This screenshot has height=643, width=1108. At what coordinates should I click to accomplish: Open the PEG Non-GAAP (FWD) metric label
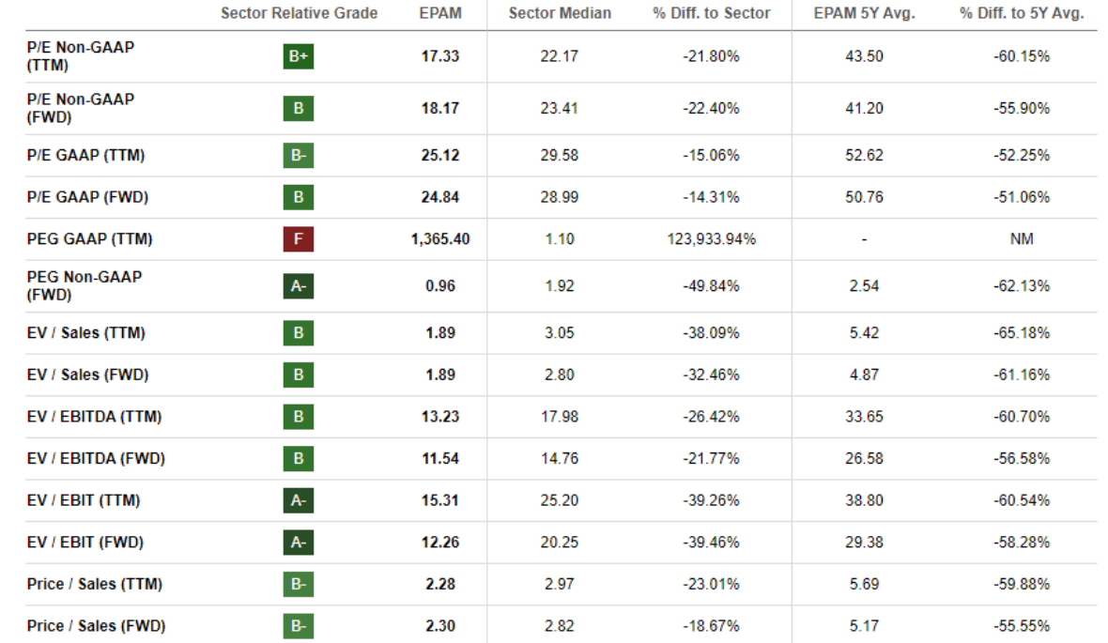point(85,286)
